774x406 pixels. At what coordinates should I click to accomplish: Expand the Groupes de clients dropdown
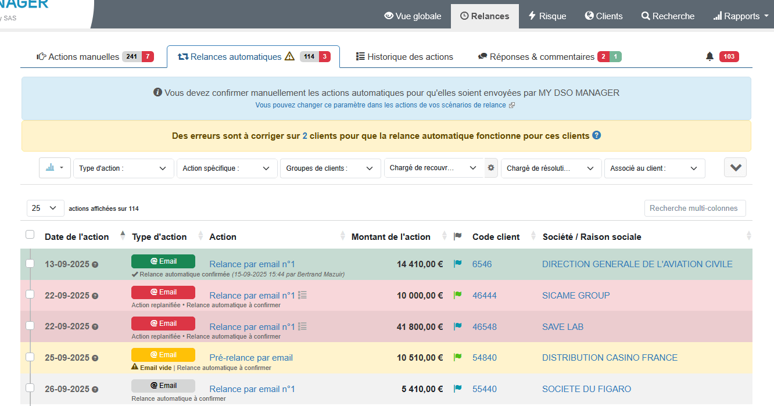point(330,168)
